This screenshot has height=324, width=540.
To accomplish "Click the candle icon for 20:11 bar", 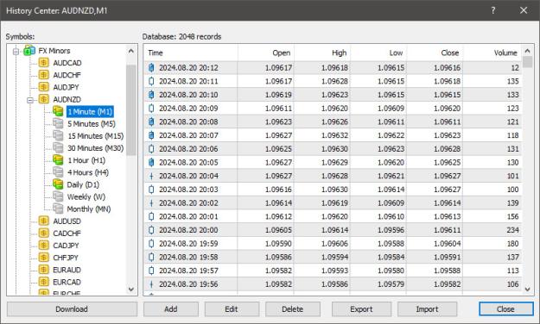I will pos(151,81).
